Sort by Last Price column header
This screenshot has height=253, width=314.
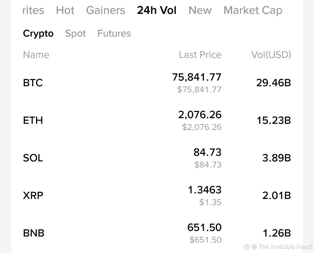(x=200, y=55)
